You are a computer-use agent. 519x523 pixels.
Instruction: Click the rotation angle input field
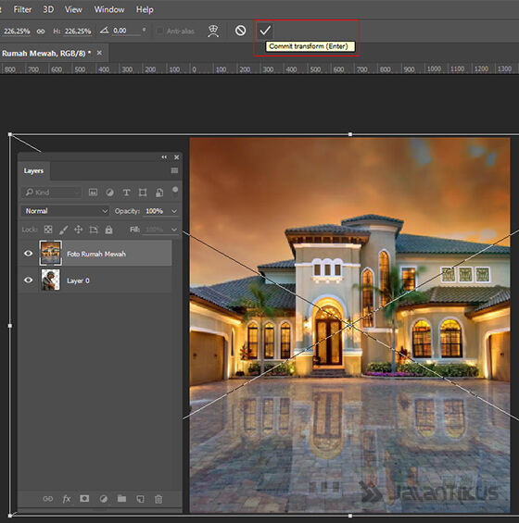(126, 31)
